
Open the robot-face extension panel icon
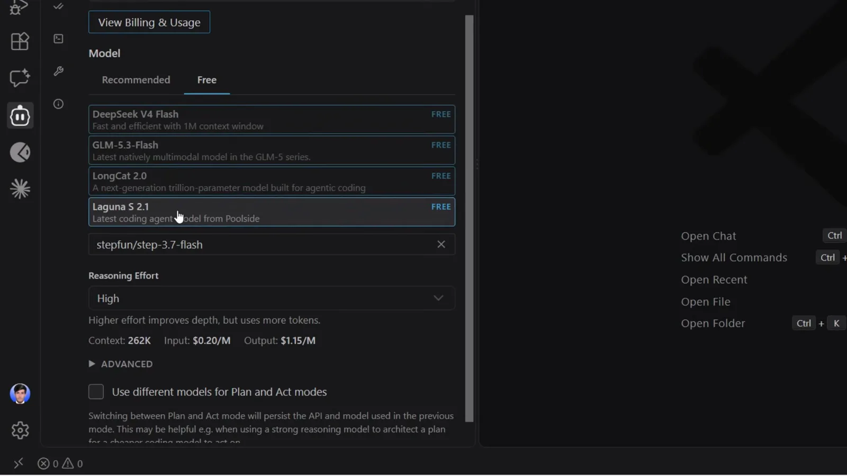20,116
